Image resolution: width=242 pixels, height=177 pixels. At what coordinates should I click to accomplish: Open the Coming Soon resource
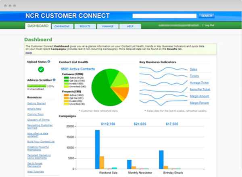35,114
